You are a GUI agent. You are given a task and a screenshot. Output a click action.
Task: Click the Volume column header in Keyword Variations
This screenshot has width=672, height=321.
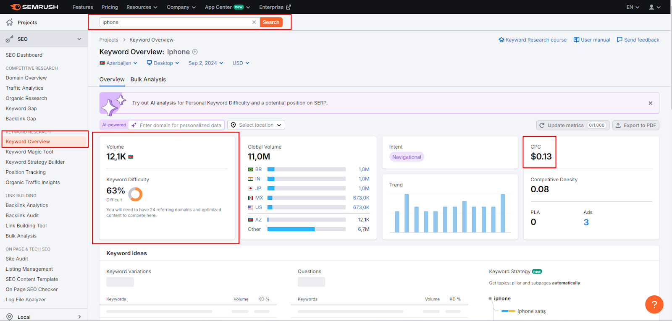pyautogui.click(x=241, y=299)
